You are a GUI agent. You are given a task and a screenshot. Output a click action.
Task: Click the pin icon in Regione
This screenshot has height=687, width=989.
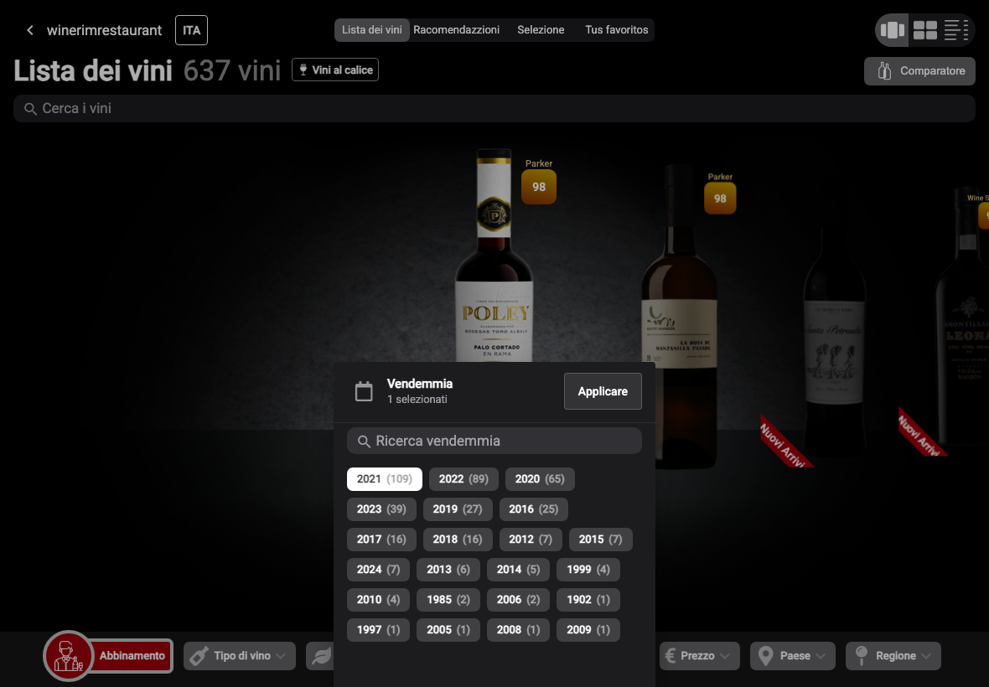click(x=862, y=656)
